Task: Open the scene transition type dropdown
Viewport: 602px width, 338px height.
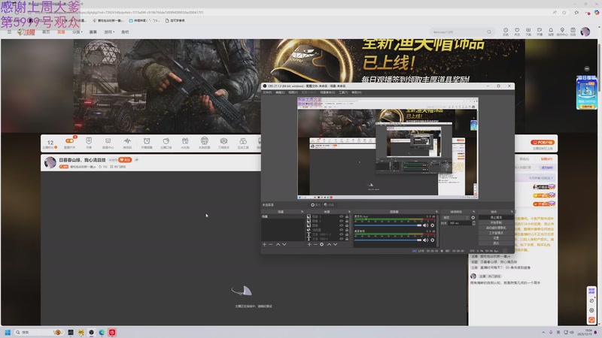Action: 455,218
